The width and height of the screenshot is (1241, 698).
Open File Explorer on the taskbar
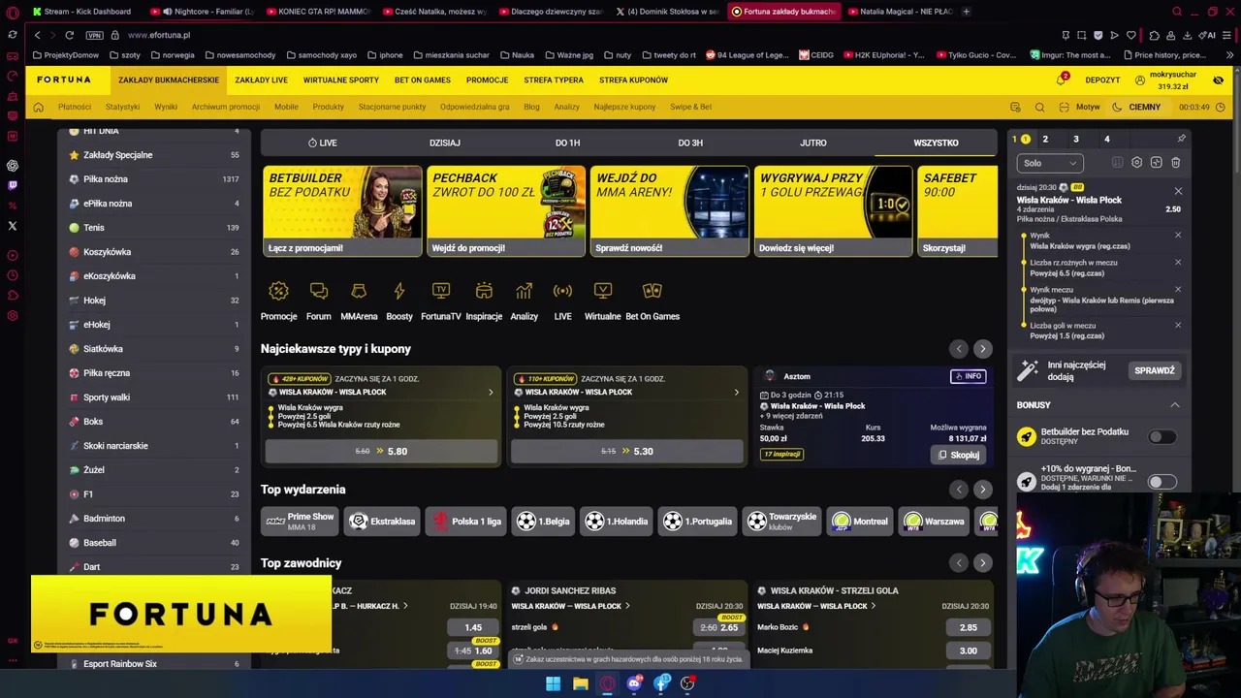(580, 683)
